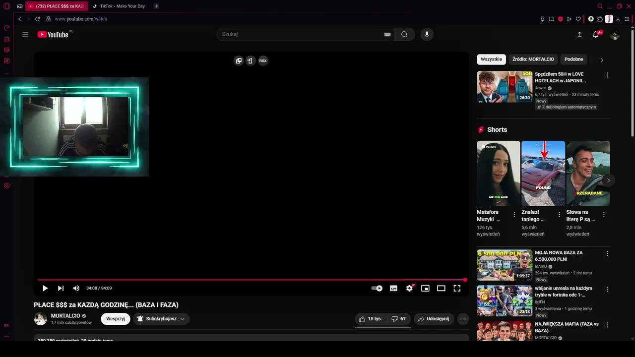This screenshot has width=635, height=357.
Task: Open options for Słowa na literę P short
Action: pos(604,215)
